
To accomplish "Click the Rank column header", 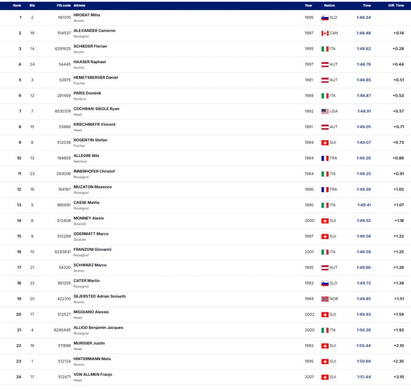I will (17, 5).
